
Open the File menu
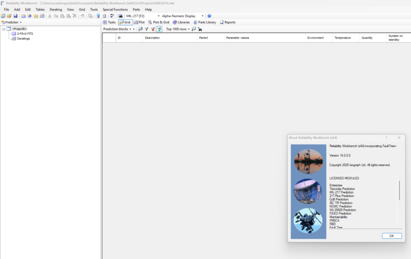6,10
